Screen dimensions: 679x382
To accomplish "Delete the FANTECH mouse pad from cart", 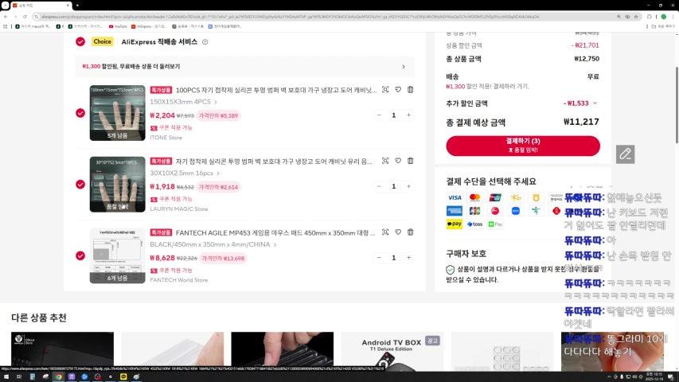I will pos(410,232).
